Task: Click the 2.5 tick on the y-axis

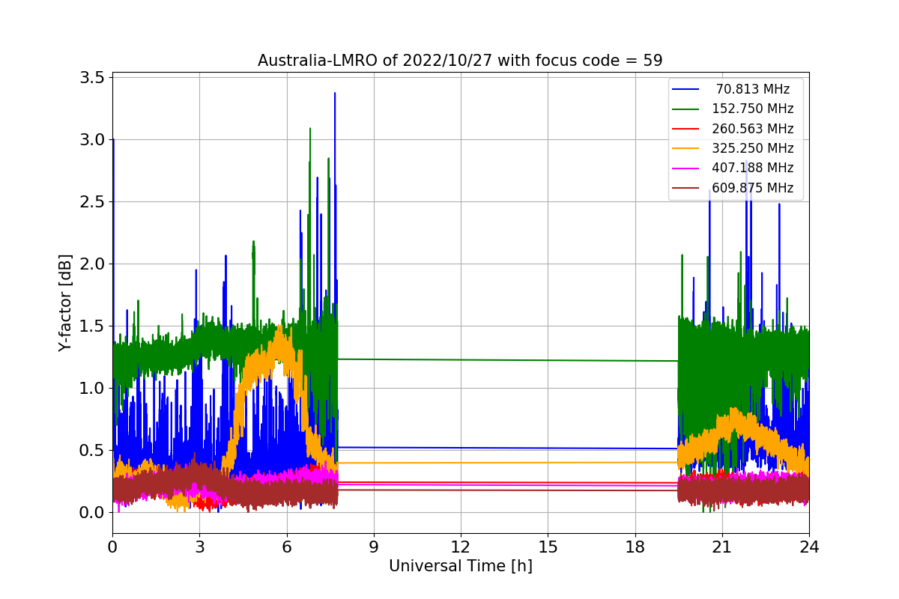Action: point(92,202)
